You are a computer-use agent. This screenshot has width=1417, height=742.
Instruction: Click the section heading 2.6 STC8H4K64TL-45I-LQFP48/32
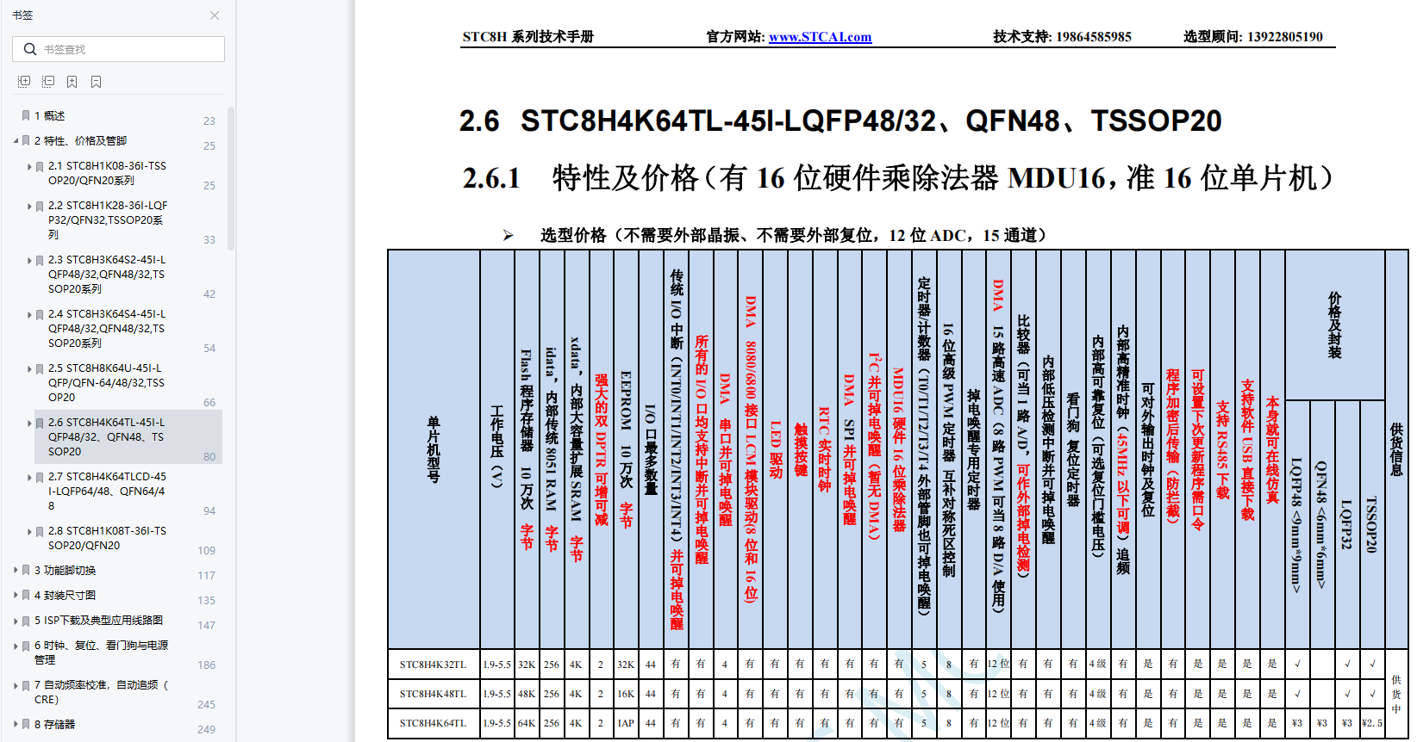[x=840, y=121]
